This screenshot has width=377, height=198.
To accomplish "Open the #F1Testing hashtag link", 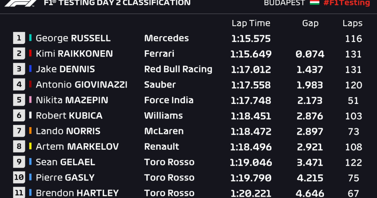I will tap(347, 3).
